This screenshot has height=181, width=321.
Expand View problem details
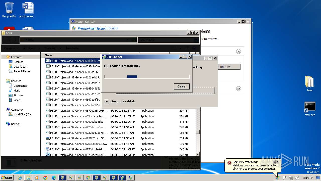pyautogui.click(x=107, y=101)
